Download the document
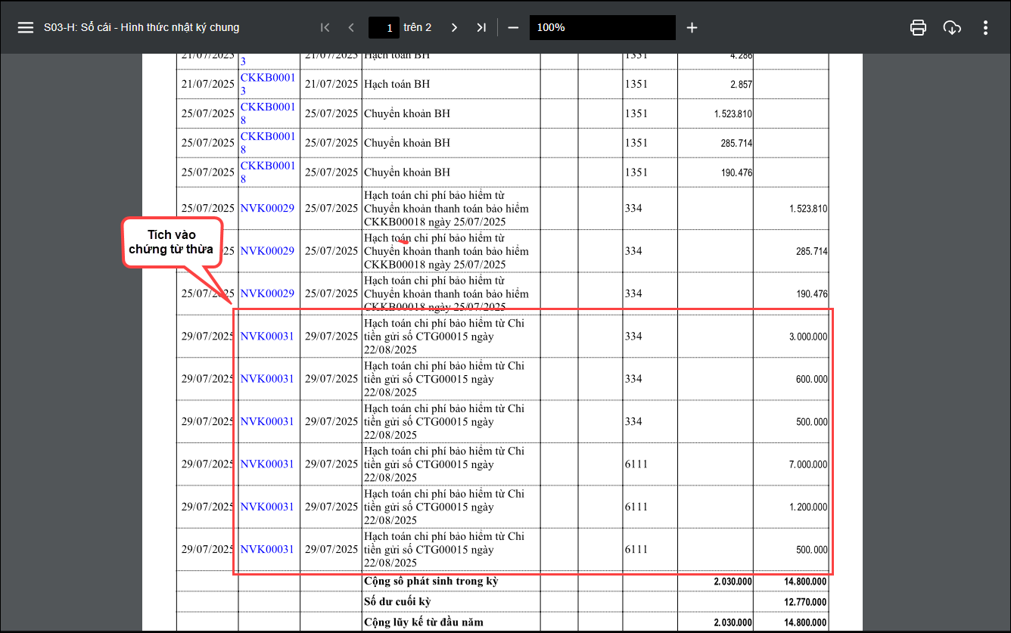 click(x=952, y=27)
